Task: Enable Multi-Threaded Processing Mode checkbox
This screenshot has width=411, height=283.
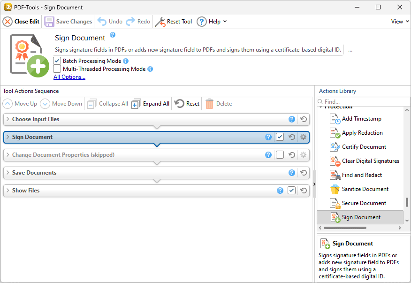Action: coord(57,69)
